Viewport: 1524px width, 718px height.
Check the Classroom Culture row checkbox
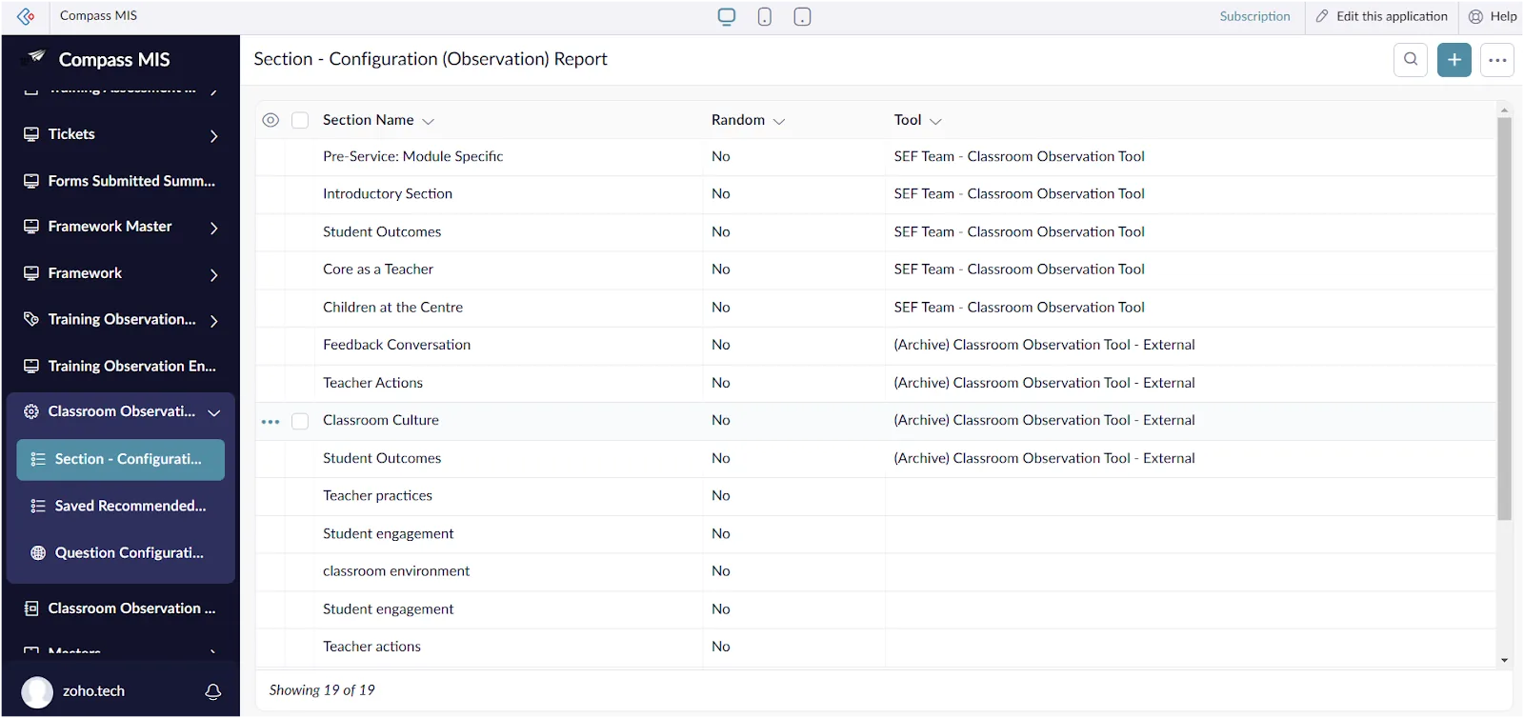pyautogui.click(x=300, y=421)
